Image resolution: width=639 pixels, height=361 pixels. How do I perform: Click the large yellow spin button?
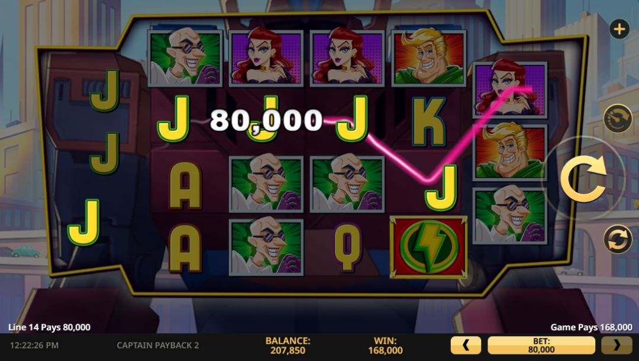pyautogui.click(x=583, y=178)
